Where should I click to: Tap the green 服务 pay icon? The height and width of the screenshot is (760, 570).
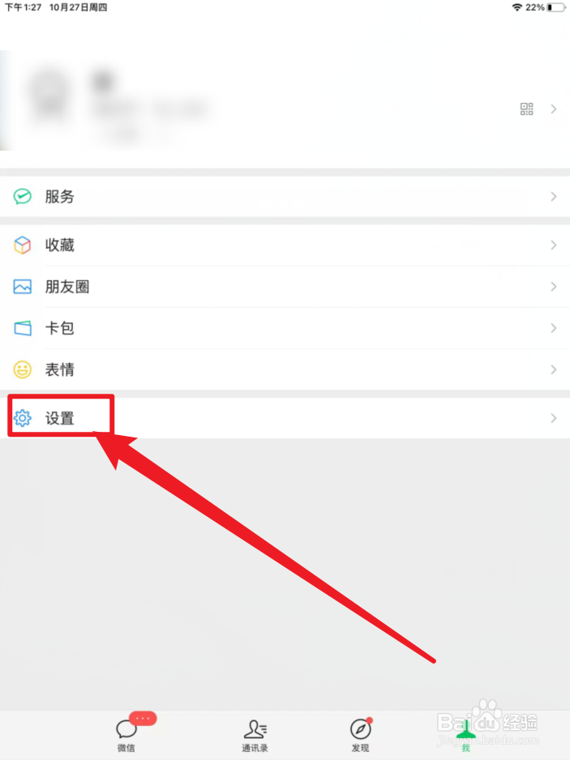click(23, 196)
